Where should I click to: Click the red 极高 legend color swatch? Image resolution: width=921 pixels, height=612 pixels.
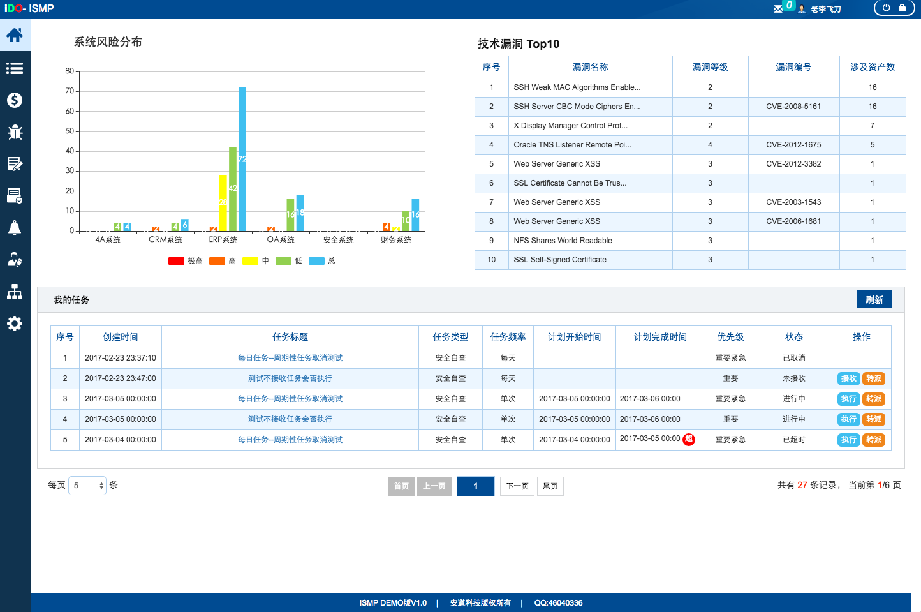click(176, 261)
